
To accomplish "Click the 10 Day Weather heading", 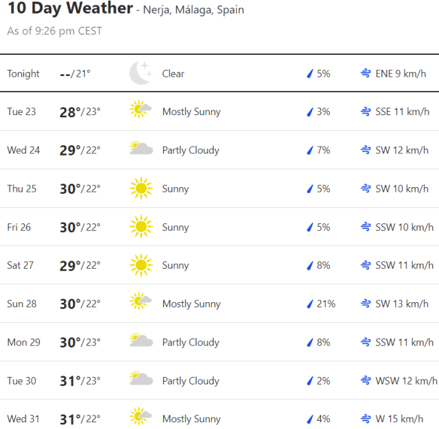I will tap(70, 9).
